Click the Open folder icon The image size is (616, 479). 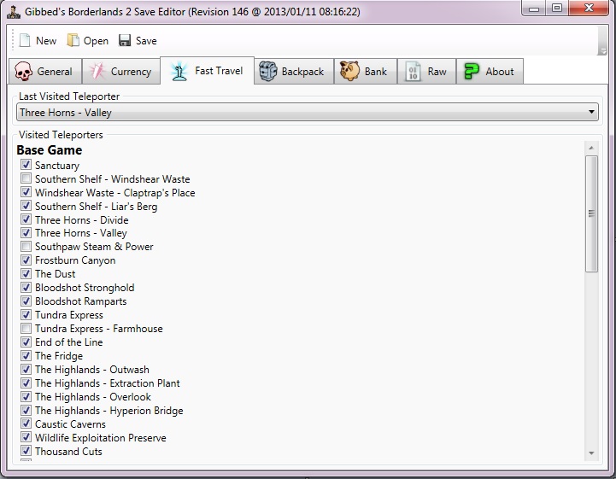[73, 40]
